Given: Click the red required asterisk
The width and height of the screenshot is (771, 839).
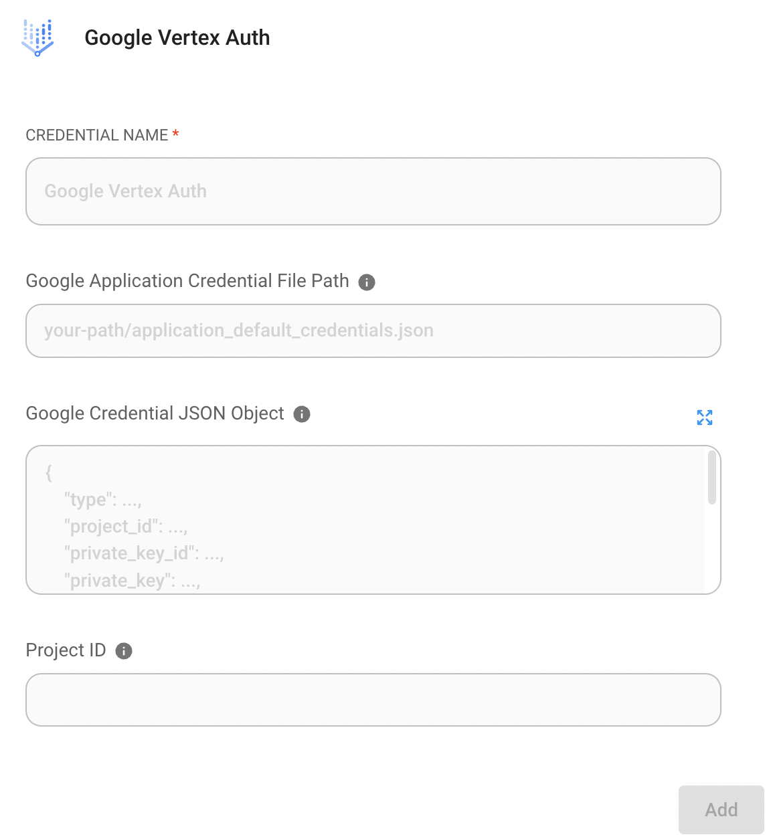Looking at the screenshot, I should [175, 134].
